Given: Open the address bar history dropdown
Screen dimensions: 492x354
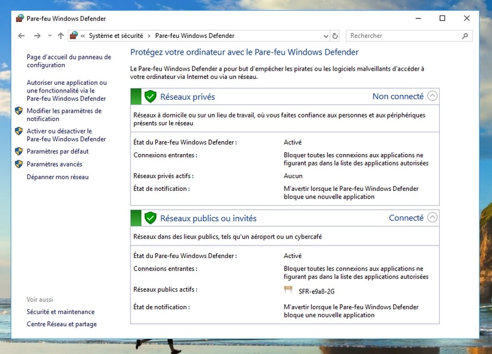Looking at the screenshot, I should tap(326, 36).
